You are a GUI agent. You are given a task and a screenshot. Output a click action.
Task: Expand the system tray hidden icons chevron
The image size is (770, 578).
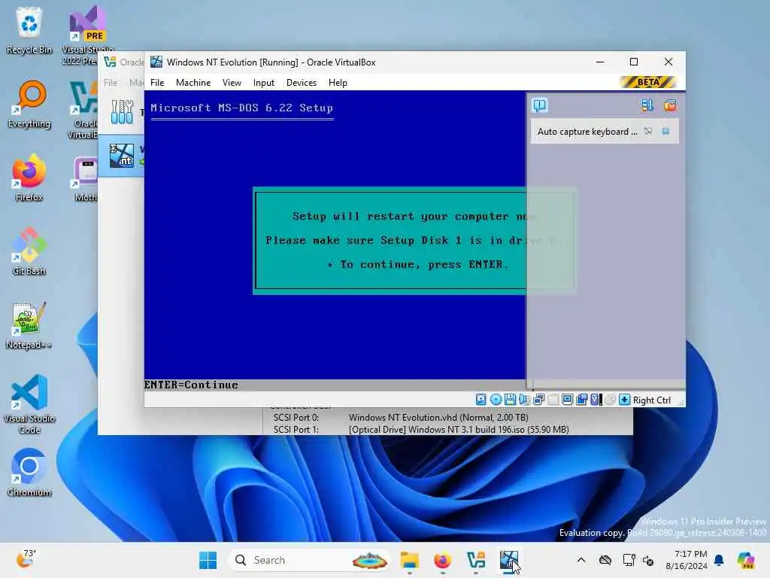[581, 560]
